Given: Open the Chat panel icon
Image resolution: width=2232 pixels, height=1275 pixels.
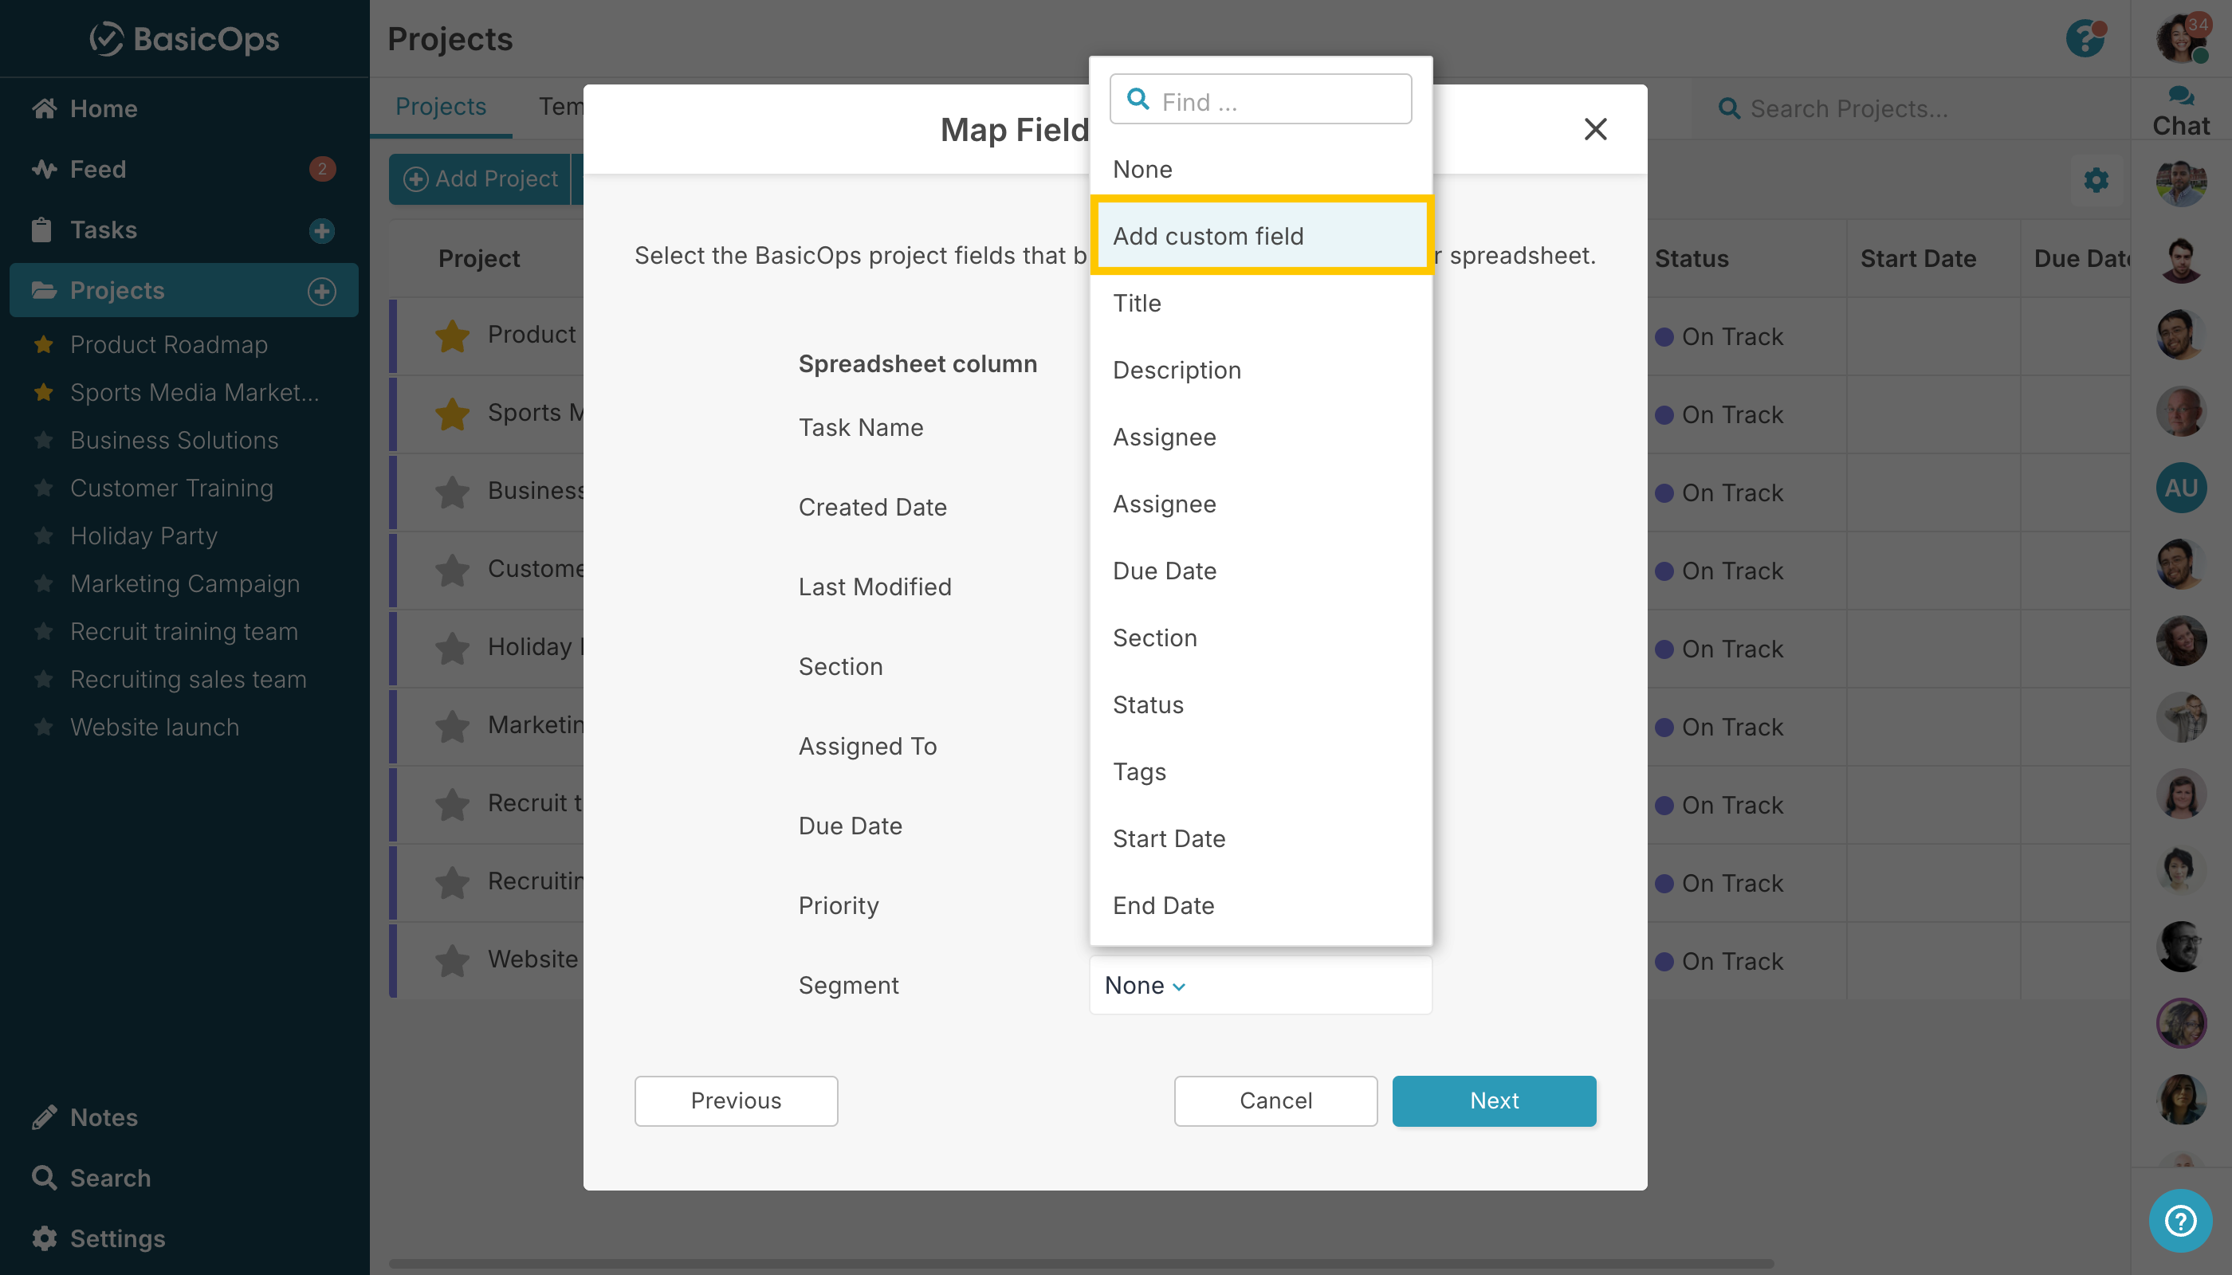Looking at the screenshot, I should pos(2180,96).
